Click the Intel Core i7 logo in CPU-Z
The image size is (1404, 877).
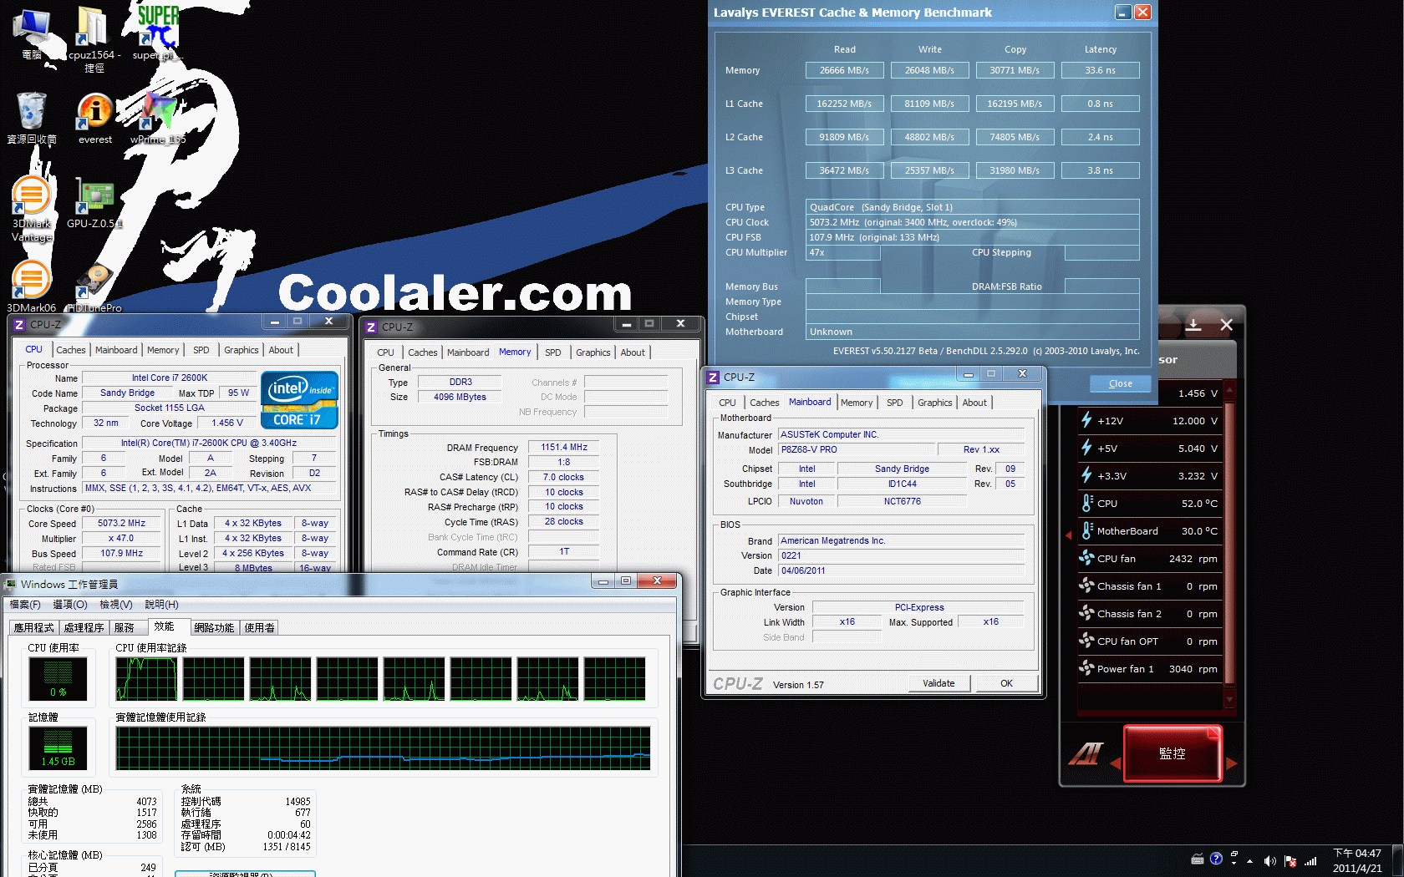click(299, 400)
